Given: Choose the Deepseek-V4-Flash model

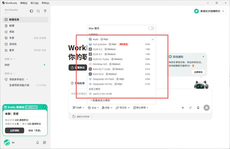Looking at the screenshot, I should pos(121,79).
